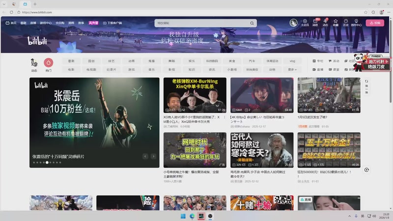Open the 体育运动 channel button
The height and width of the screenshot is (221, 393).
point(272,61)
